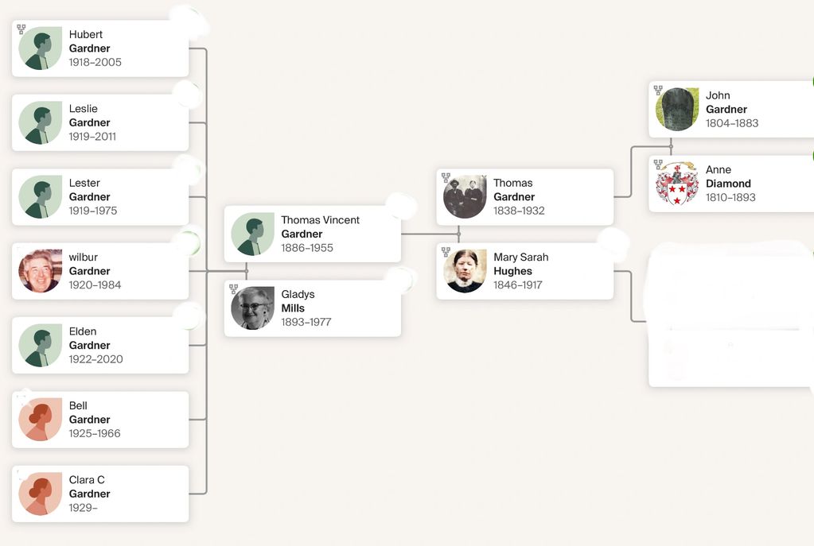
Task: Click Thomas Vincent Gardner's silhouette avatar
Action: (x=253, y=234)
